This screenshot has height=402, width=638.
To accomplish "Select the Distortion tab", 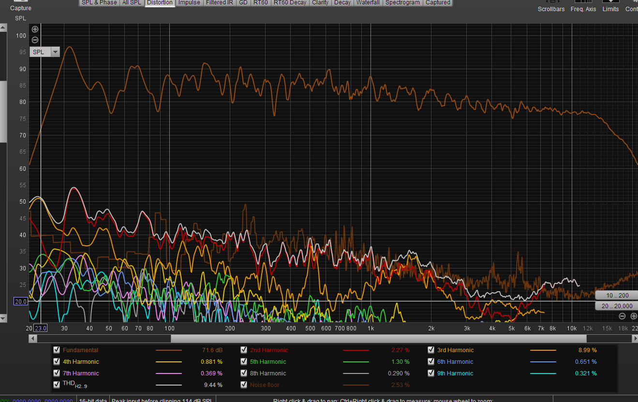I will point(160,2).
